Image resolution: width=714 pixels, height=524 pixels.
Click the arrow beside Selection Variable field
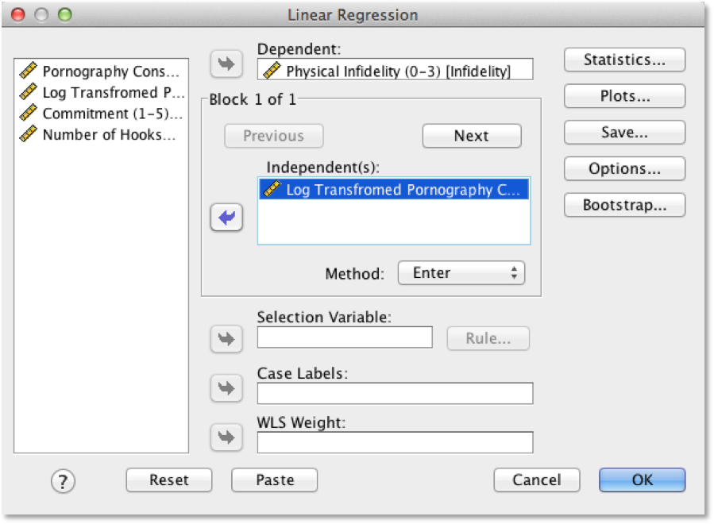[x=226, y=339]
